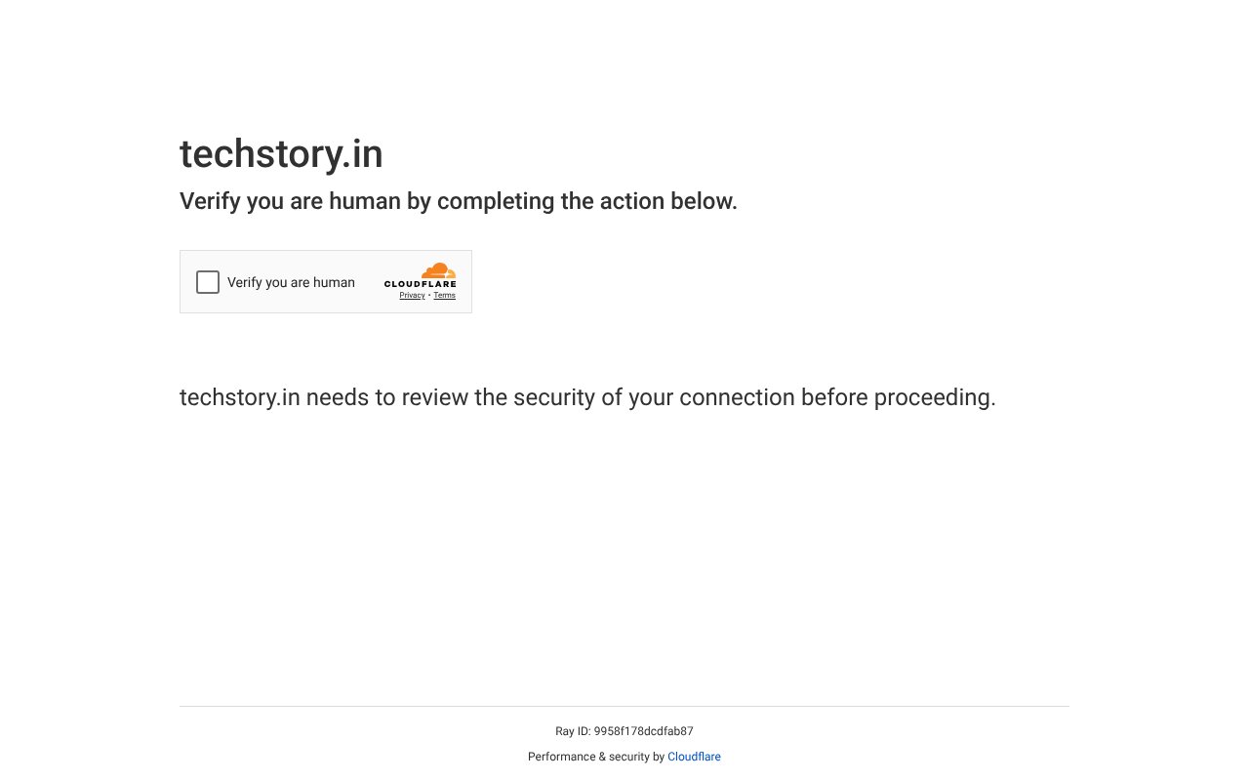This screenshot has width=1249, height=781.
Task: Click the Ray ID text in the footer
Action: pos(624,730)
